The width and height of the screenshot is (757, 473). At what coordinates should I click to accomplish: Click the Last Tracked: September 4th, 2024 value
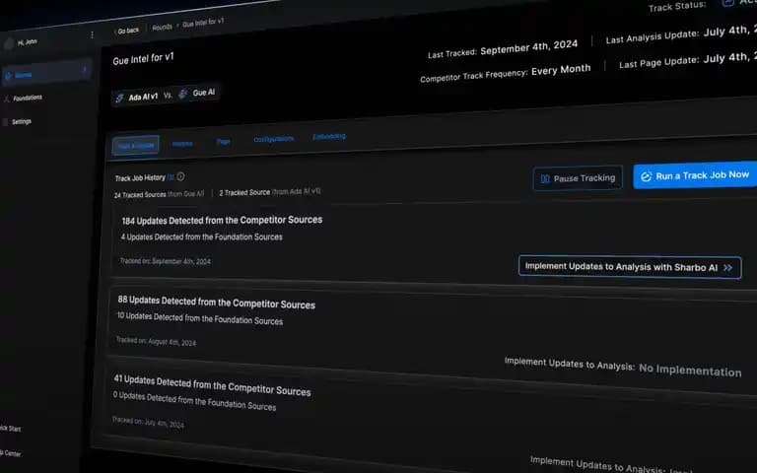[x=528, y=47]
